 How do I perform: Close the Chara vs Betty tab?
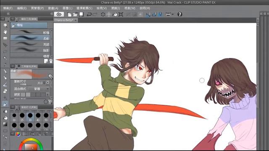click(x=76, y=20)
